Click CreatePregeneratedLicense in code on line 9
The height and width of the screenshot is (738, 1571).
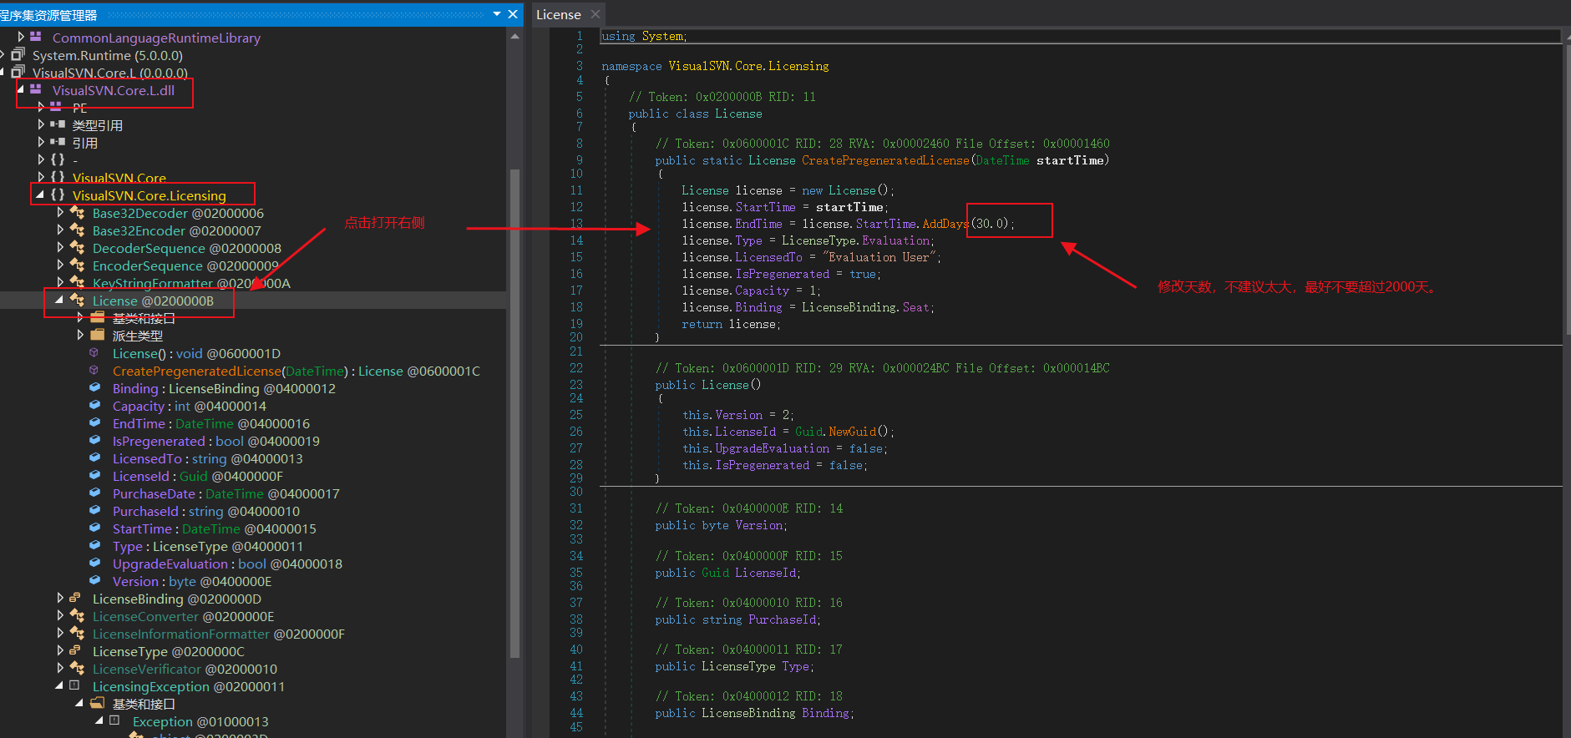pos(885,160)
